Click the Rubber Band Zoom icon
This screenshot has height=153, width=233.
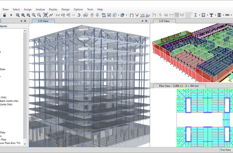pyautogui.click(x=18, y=15)
